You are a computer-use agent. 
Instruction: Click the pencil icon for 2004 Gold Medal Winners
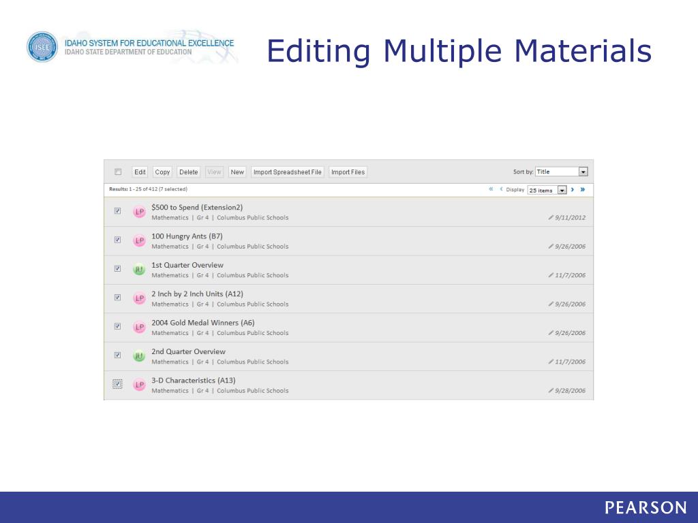tap(551, 332)
